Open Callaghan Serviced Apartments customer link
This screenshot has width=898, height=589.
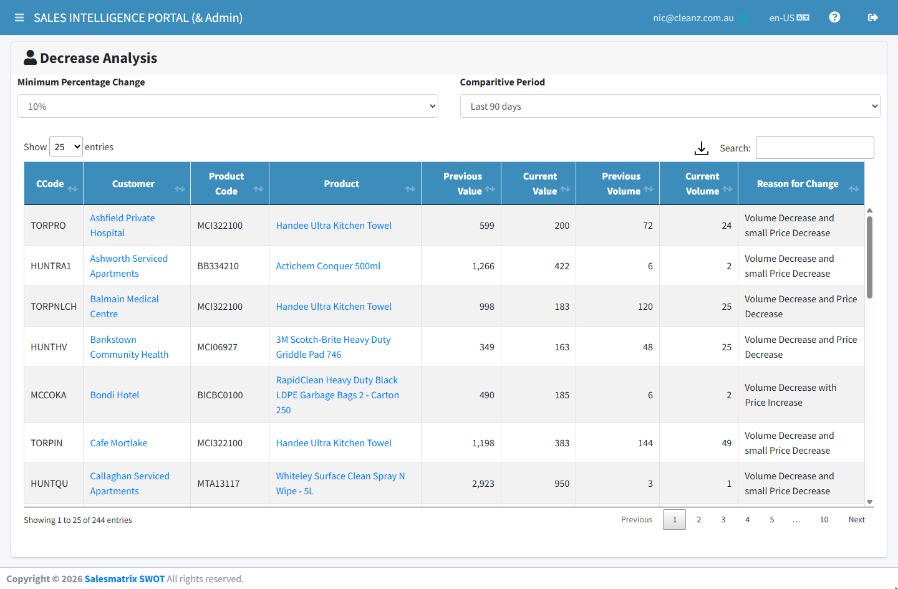click(x=130, y=484)
